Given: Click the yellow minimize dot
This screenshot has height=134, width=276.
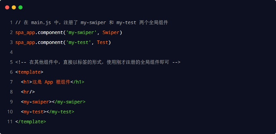Looking at the screenshot, I should click(x=14, y=7).
